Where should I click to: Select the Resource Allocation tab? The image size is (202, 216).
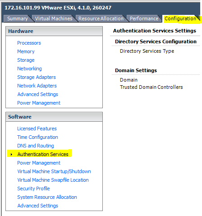coord(101,18)
